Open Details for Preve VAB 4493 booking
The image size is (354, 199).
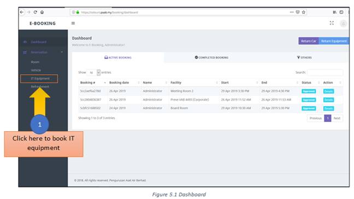pos(328,100)
